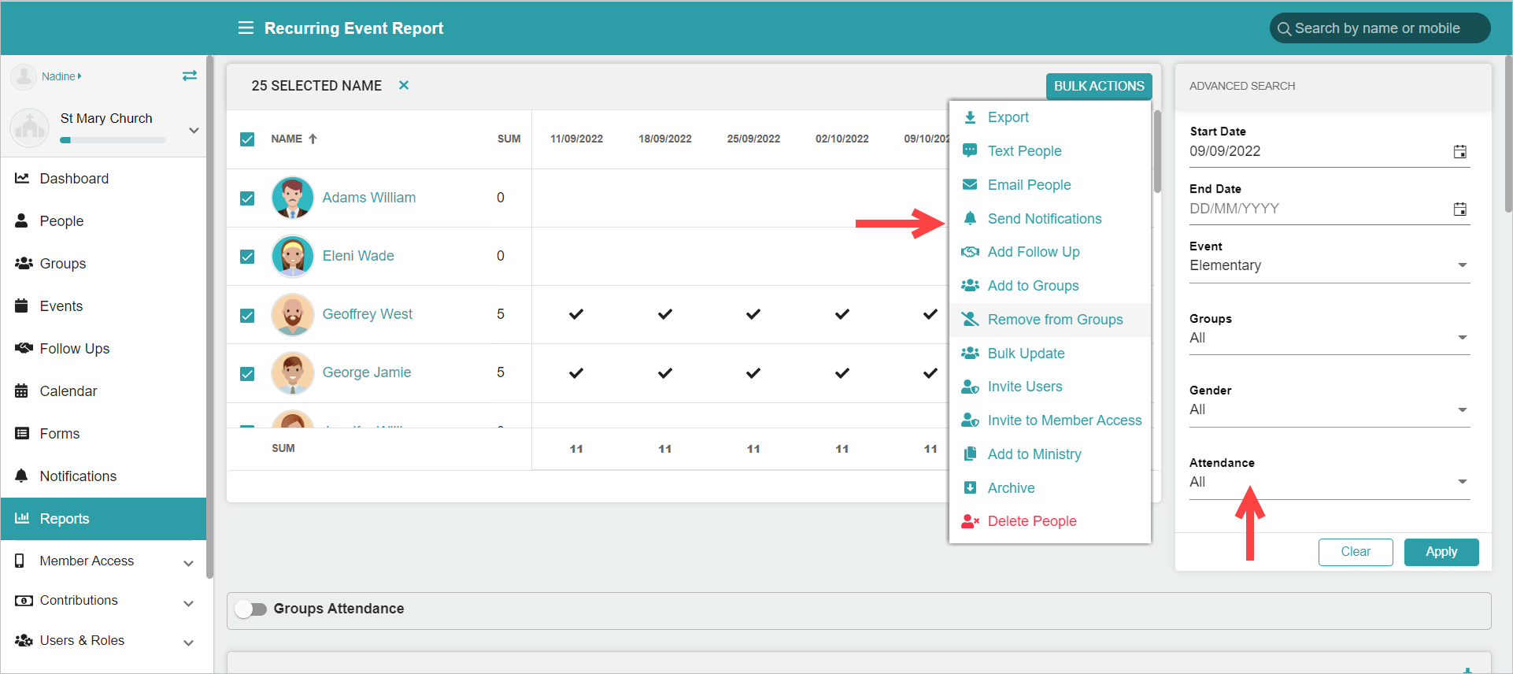Select Delete People action

[1050, 521]
